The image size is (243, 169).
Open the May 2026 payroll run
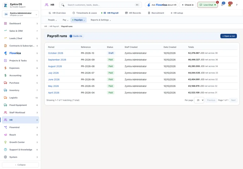pyautogui.click(x=53, y=86)
